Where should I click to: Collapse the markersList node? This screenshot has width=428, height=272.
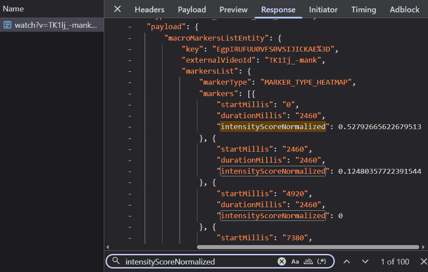tap(129, 71)
